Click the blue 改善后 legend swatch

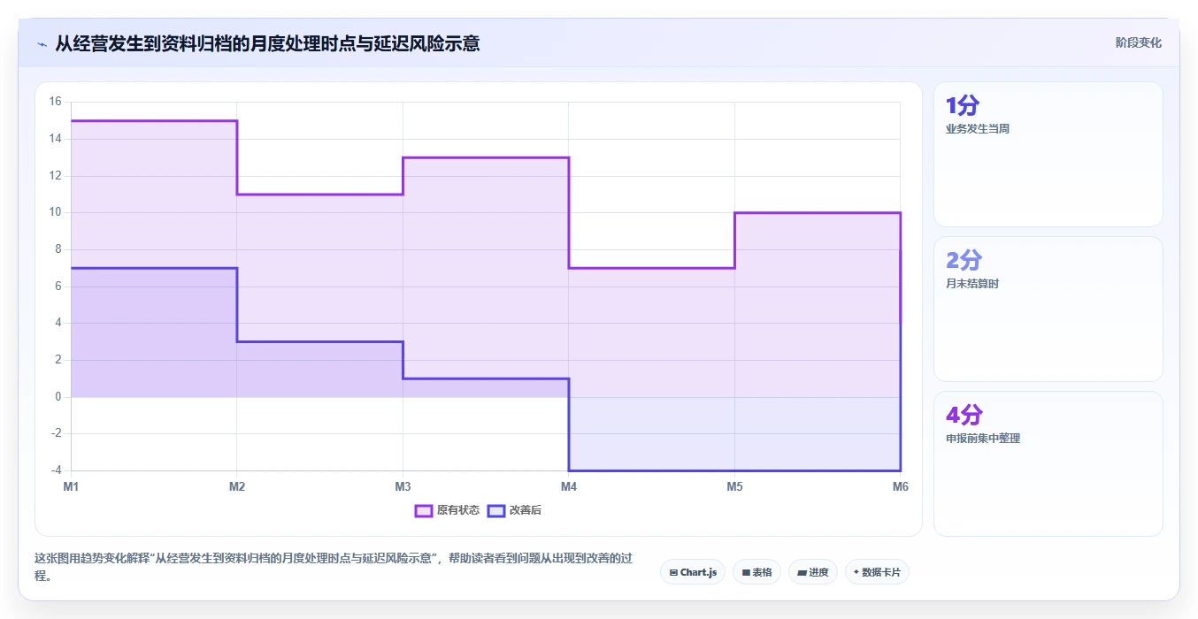point(496,510)
